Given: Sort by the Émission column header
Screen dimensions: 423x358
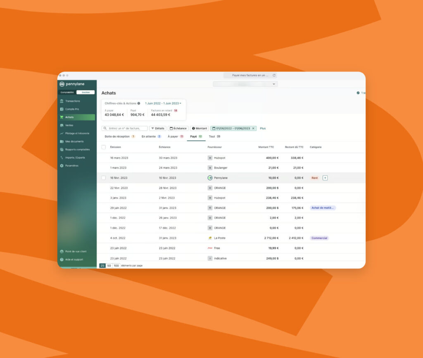Looking at the screenshot, I should coord(116,147).
